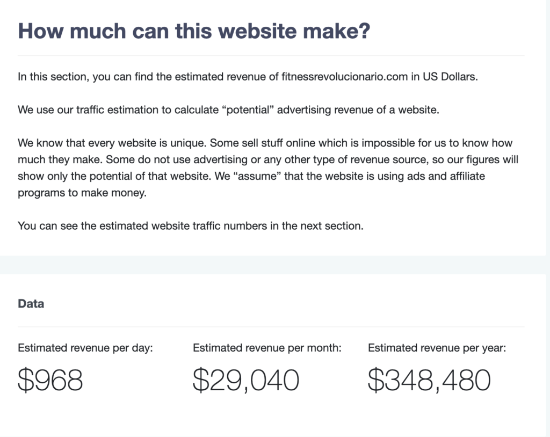Click the vertical scrollbar strip at the right edge
Viewport: 550px width, 437px height.
click(x=548, y=218)
